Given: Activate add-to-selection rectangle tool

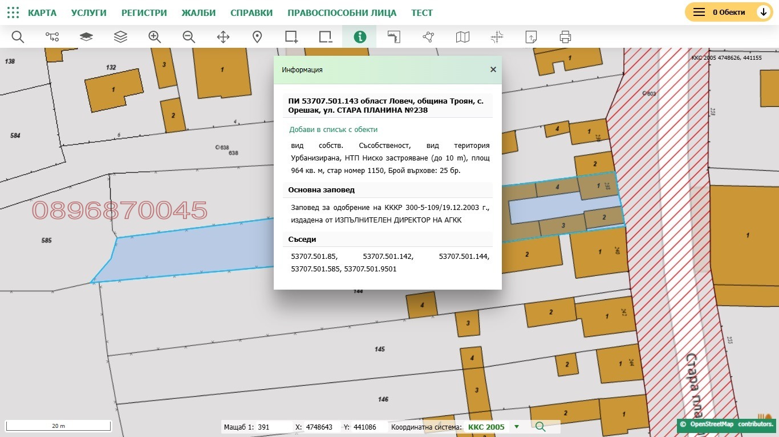Looking at the screenshot, I should coord(291,37).
